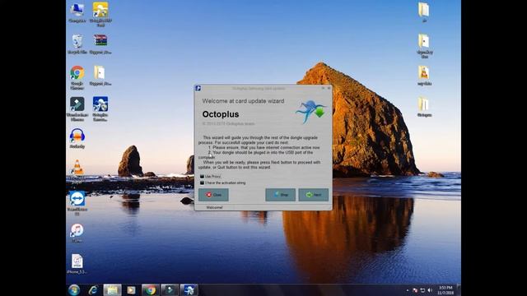Click the volume speaker tray icon
Viewport: 527px width, 296px height.
(430, 290)
